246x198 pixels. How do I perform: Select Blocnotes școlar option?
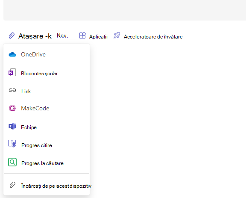point(47,73)
